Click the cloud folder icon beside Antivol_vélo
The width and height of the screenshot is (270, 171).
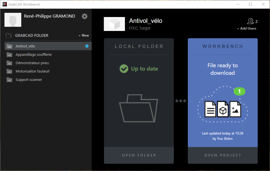click(x=9, y=46)
